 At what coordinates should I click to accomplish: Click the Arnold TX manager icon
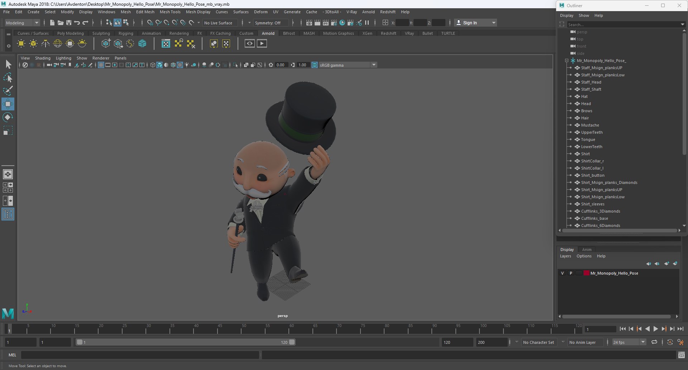point(166,44)
